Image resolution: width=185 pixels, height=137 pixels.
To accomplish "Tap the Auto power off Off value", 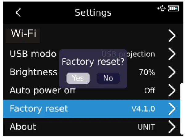I will pyautogui.click(x=150, y=91).
